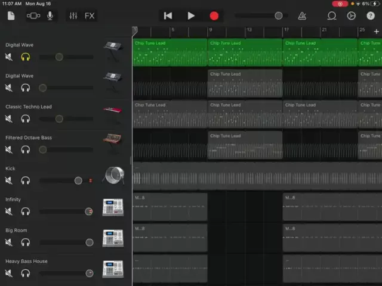The image size is (382, 286).
Task: Open My Songs document browser
Action: pos(11,15)
